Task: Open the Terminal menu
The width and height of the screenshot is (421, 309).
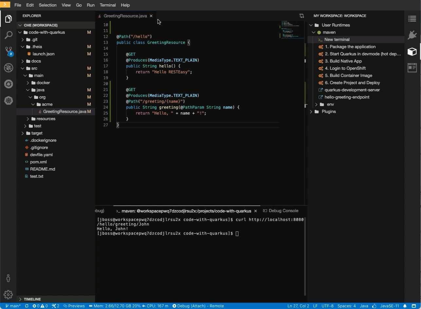Action: (107, 5)
